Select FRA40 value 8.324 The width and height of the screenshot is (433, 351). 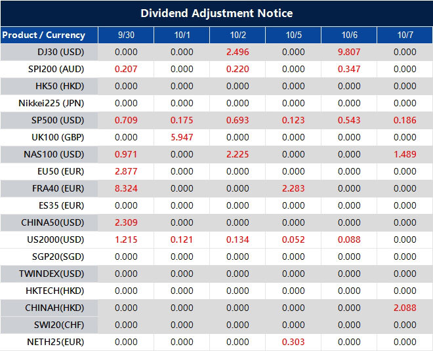[126, 188]
